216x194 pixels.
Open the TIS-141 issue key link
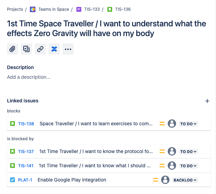tap(26, 166)
